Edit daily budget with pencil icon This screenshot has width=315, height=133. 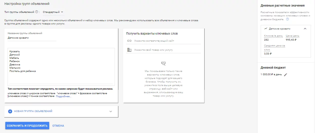[286, 74]
